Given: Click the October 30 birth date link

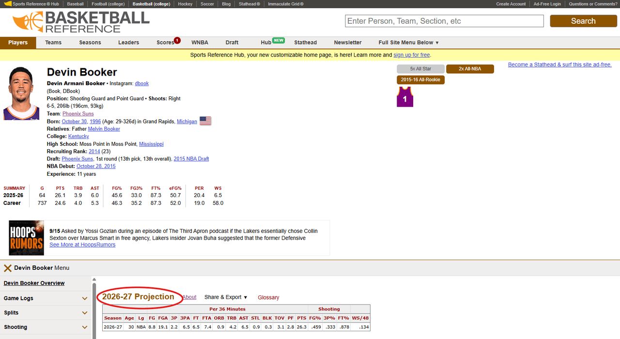Looking at the screenshot, I should (x=74, y=122).
